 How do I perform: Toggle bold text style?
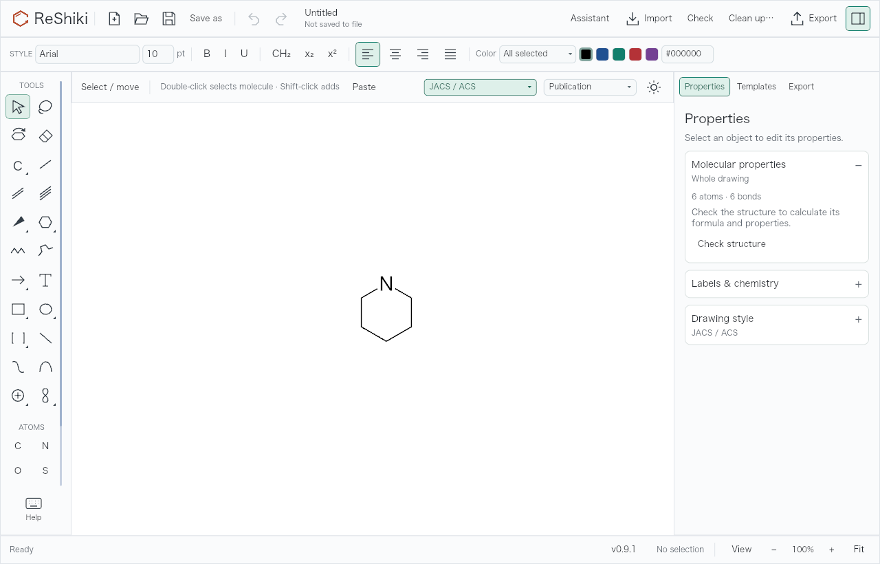point(207,54)
